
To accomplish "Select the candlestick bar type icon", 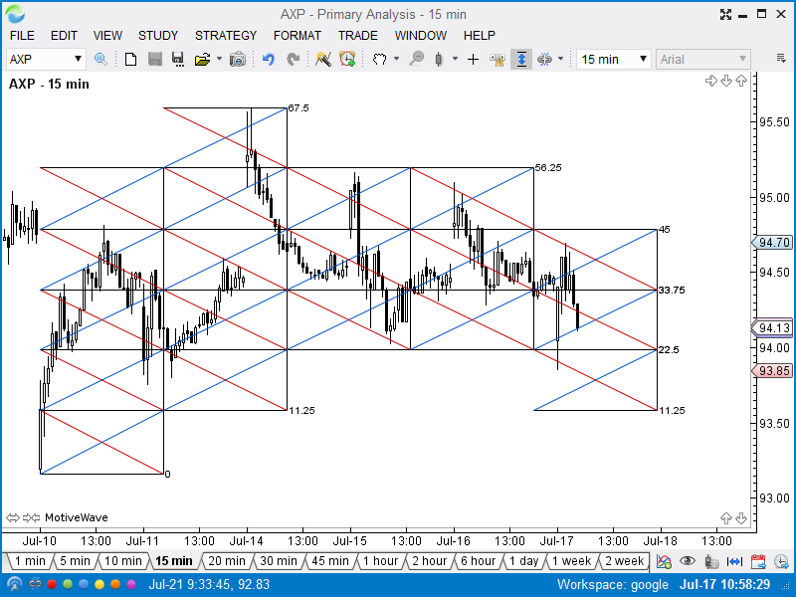I will 439,60.
